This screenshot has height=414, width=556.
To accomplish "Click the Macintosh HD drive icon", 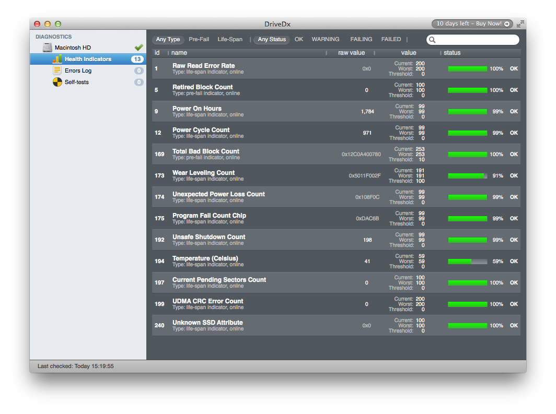I will (x=48, y=48).
